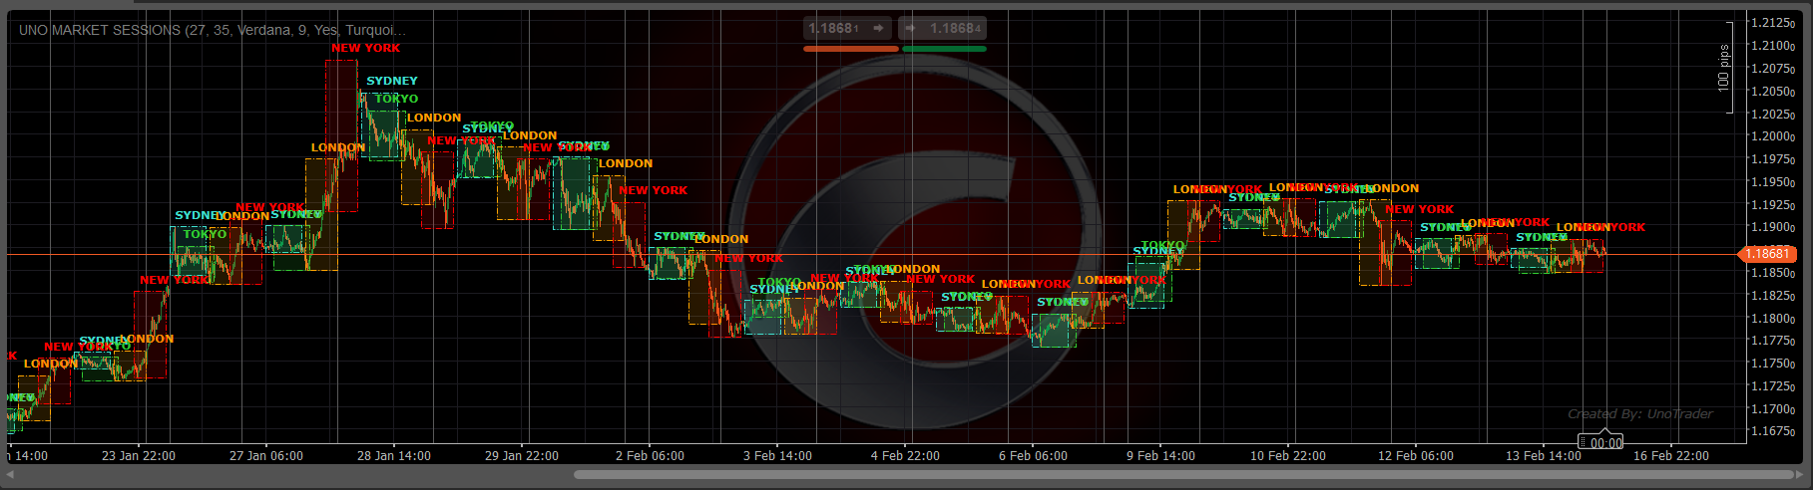Screen dimensions: 1813x490
Task: Click the green buy sentiment bar
Action: point(944,48)
